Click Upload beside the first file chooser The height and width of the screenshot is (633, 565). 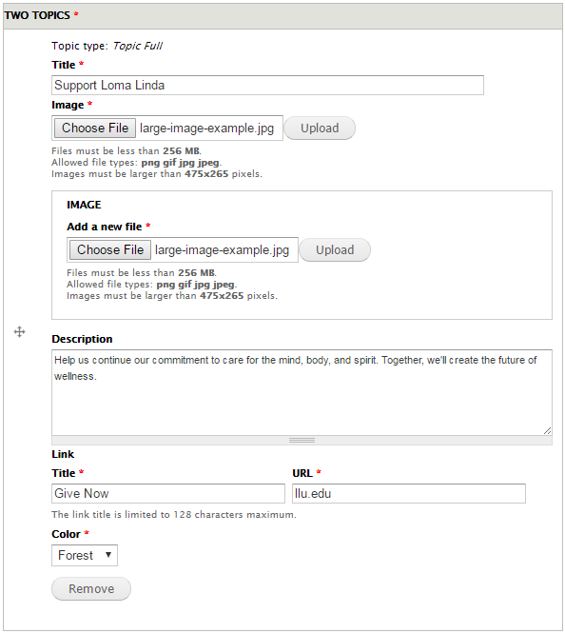pos(320,129)
